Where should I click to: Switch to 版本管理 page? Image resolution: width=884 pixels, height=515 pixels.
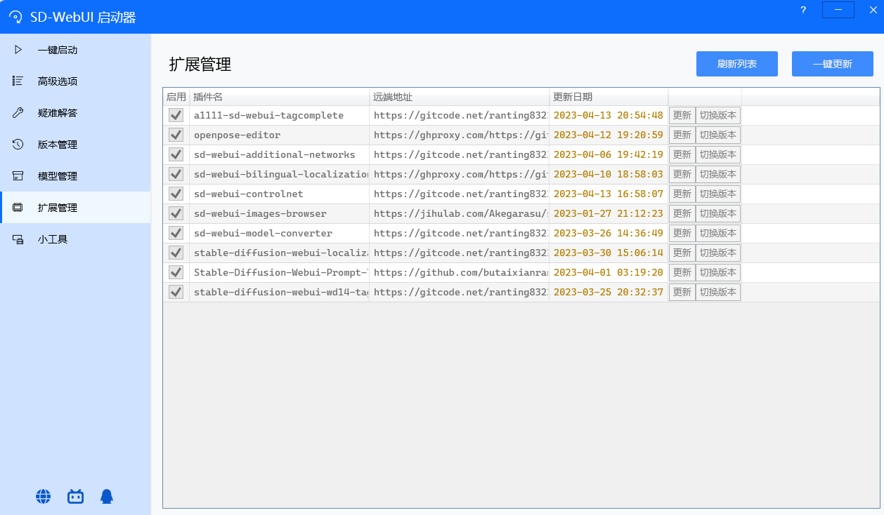pyautogui.click(x=75, y=145)
